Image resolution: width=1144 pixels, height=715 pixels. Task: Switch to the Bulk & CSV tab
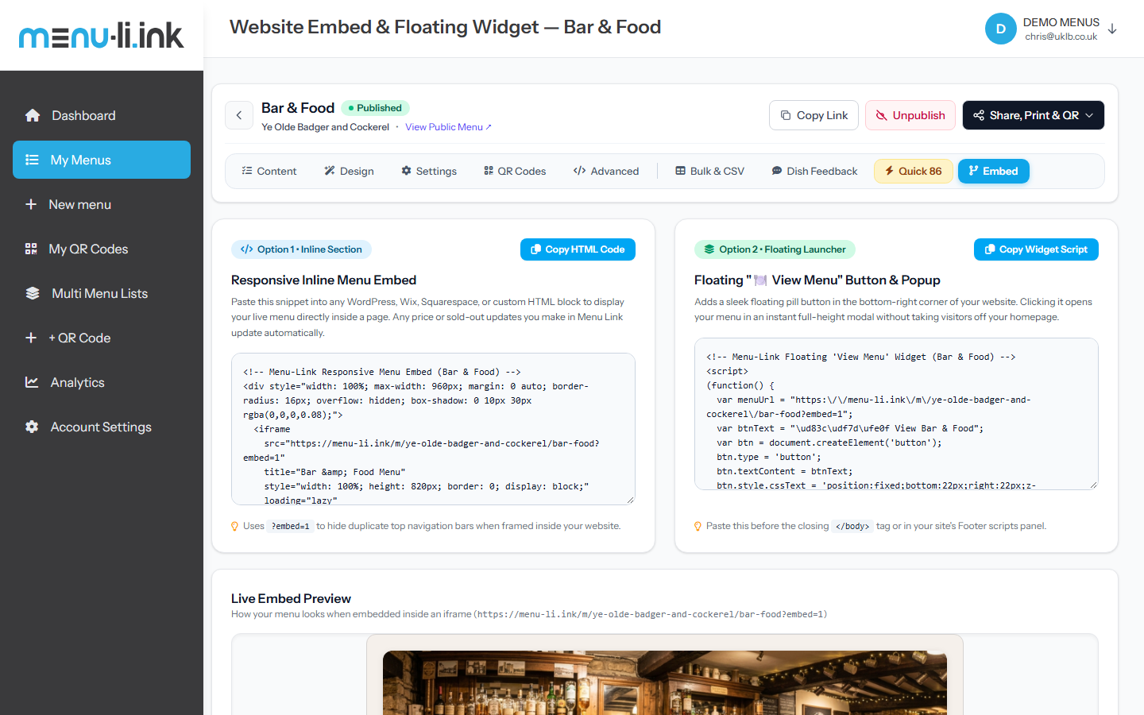click(x=710, y=171)
